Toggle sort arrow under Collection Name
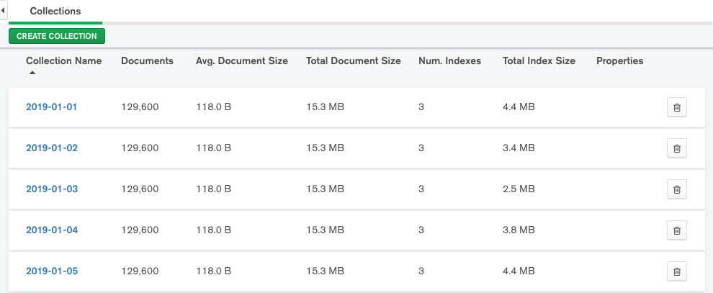 32,73
